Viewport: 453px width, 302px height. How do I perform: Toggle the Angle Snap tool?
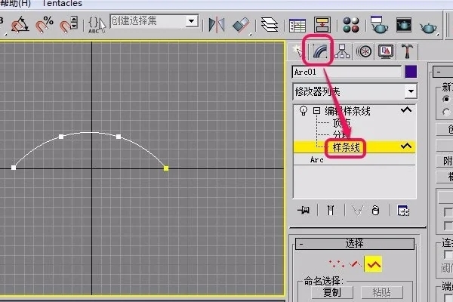click(x=20, y=24)
